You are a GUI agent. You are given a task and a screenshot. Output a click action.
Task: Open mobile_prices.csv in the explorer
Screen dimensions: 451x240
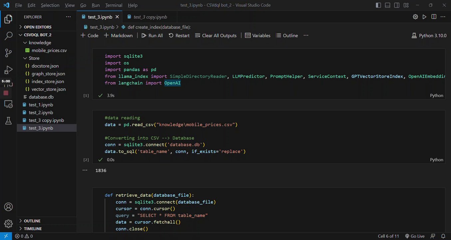coord(47,50)
